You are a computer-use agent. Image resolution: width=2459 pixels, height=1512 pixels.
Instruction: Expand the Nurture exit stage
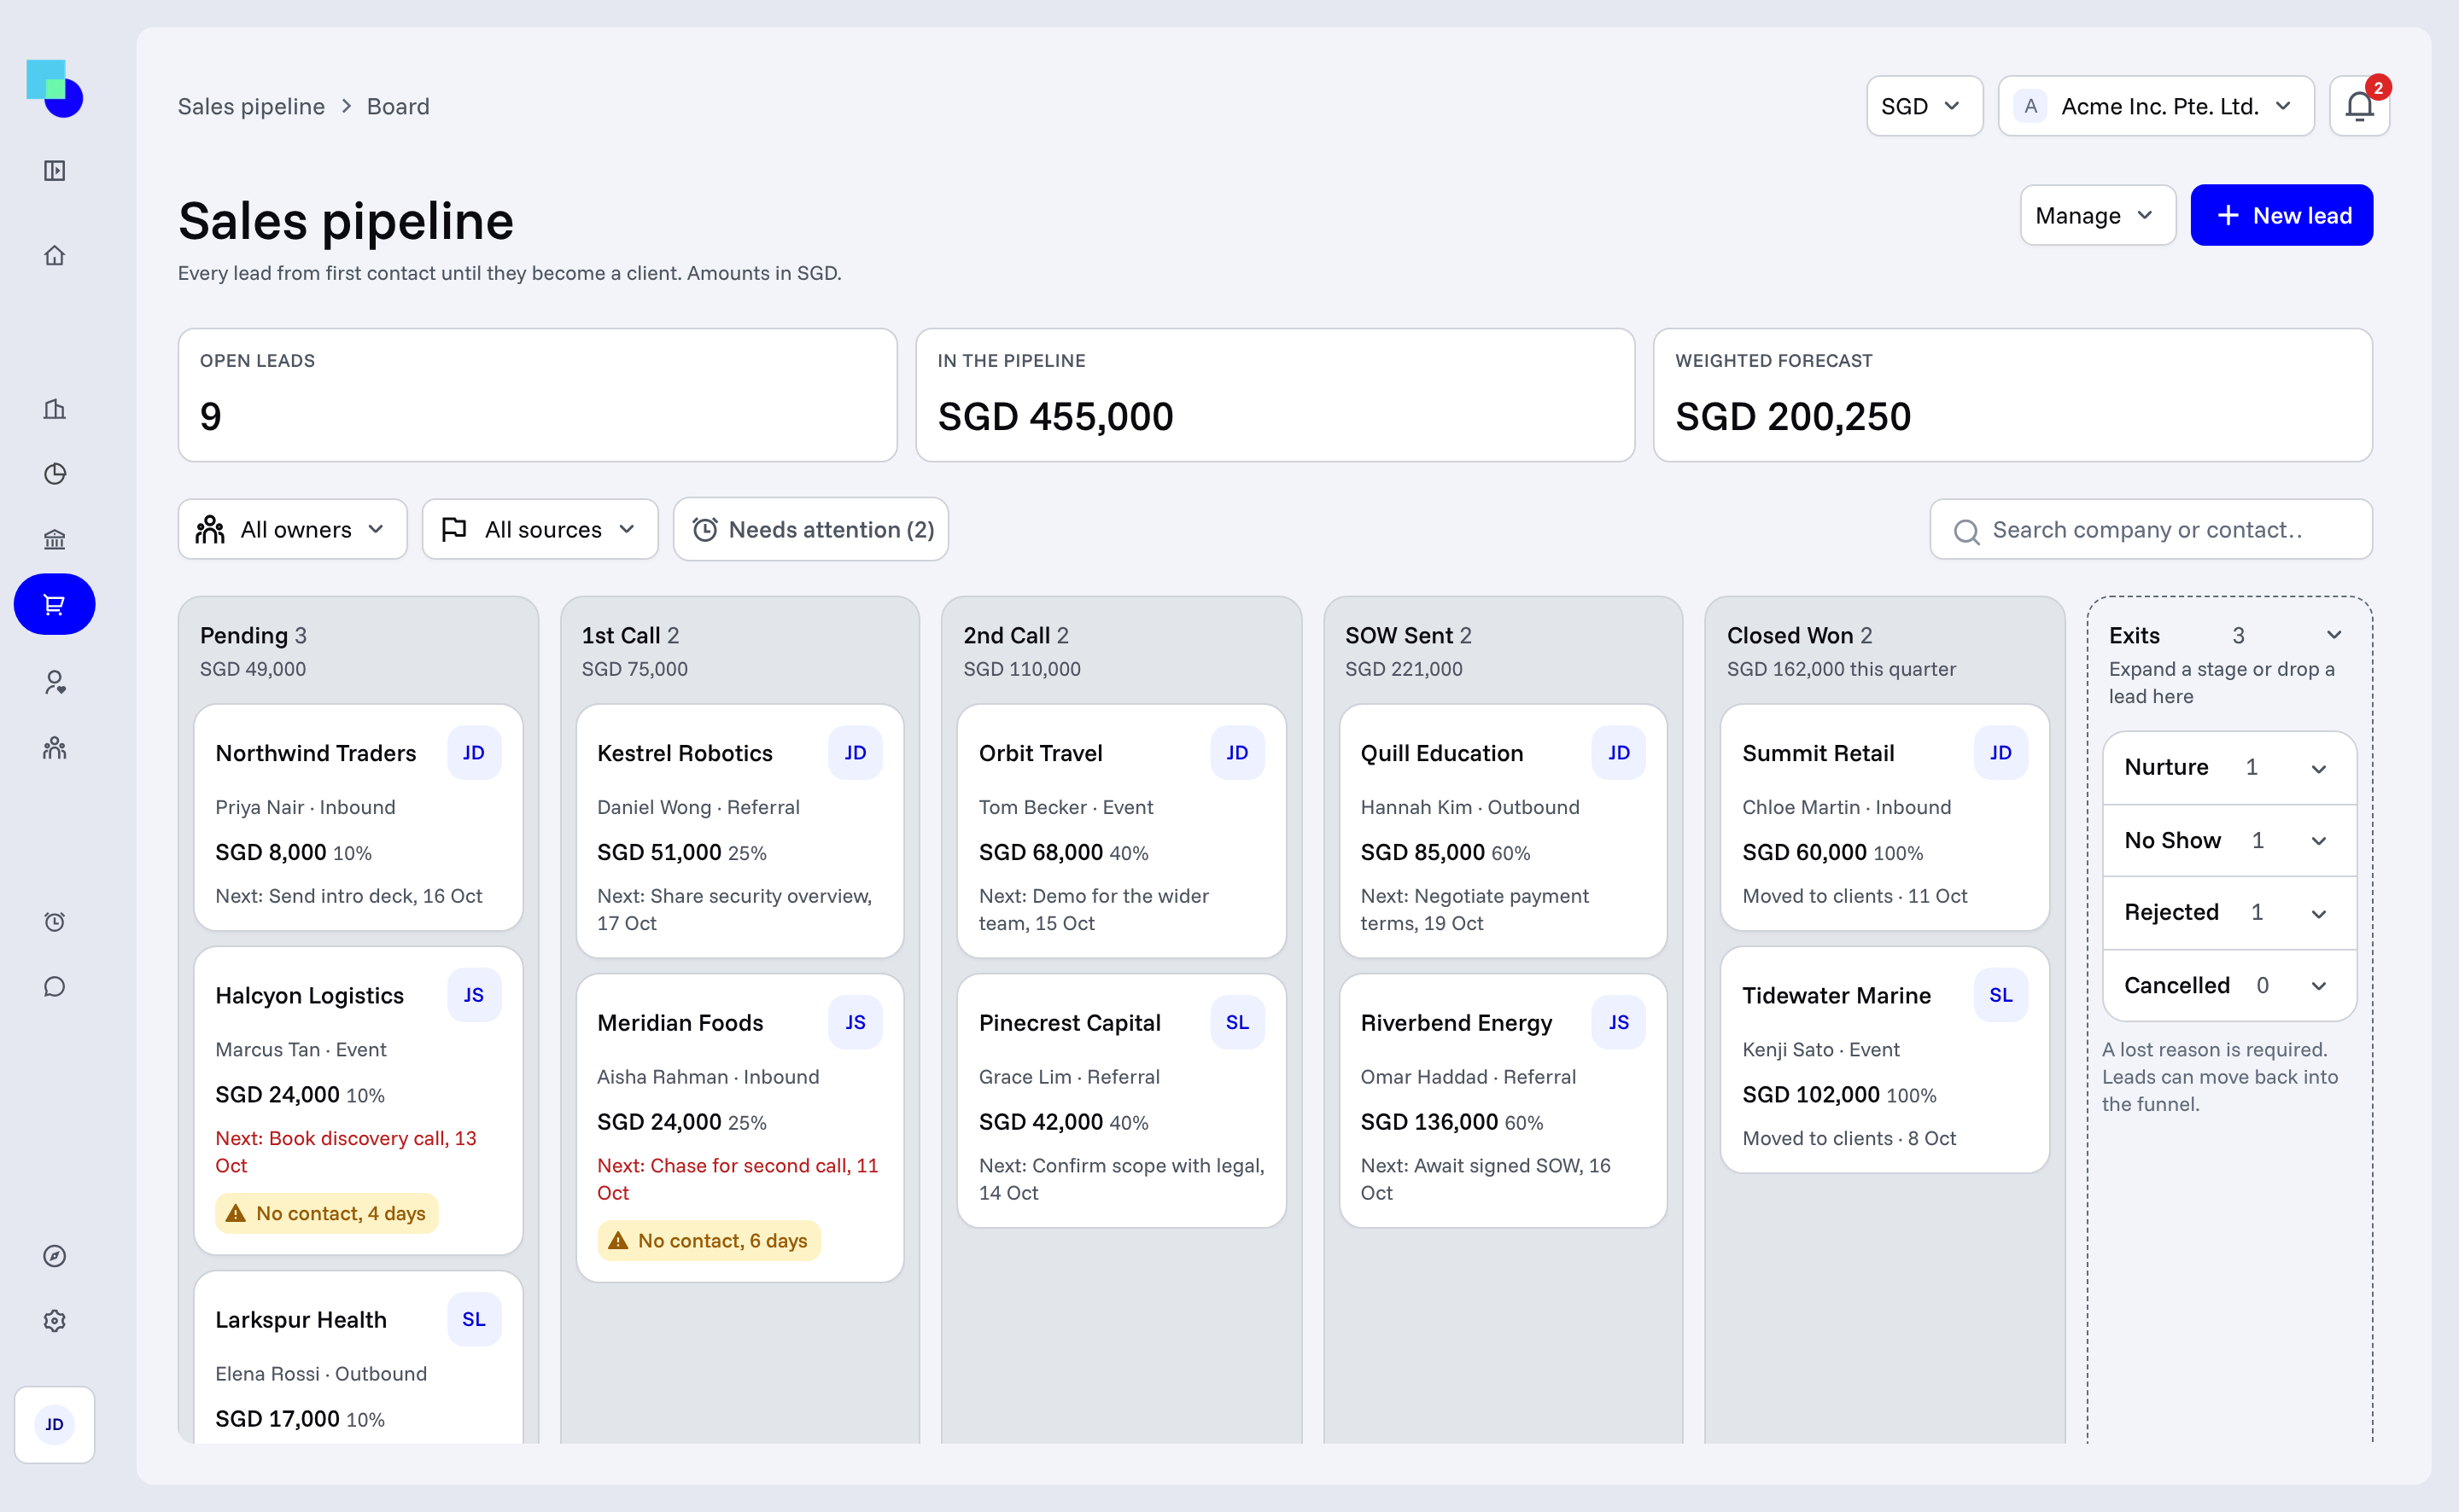[x=2229, y=767]
